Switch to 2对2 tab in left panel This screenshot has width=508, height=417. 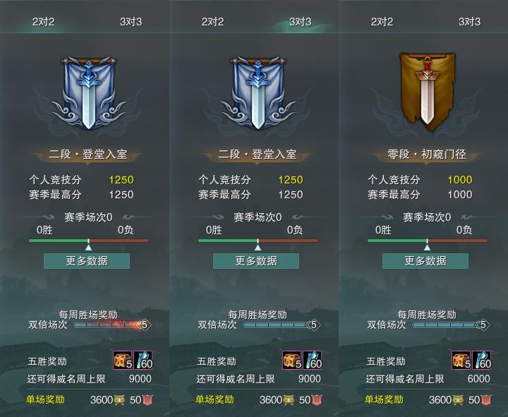pos(44,22)
